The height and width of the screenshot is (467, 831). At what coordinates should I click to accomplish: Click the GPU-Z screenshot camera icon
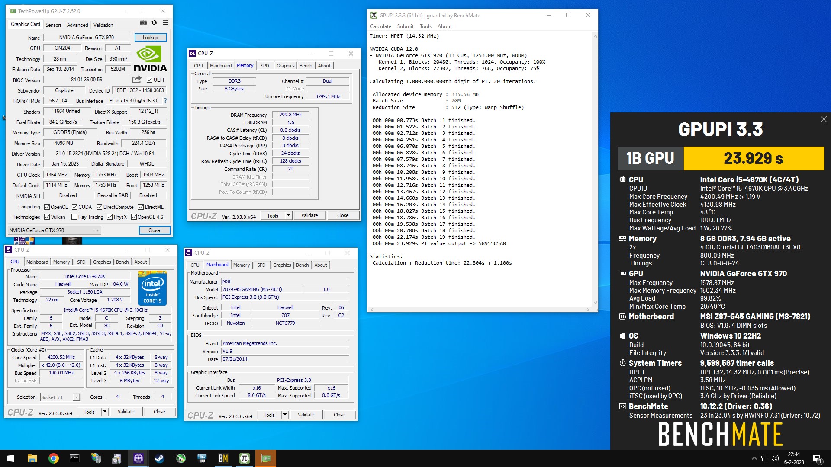(x=143, y=23)
